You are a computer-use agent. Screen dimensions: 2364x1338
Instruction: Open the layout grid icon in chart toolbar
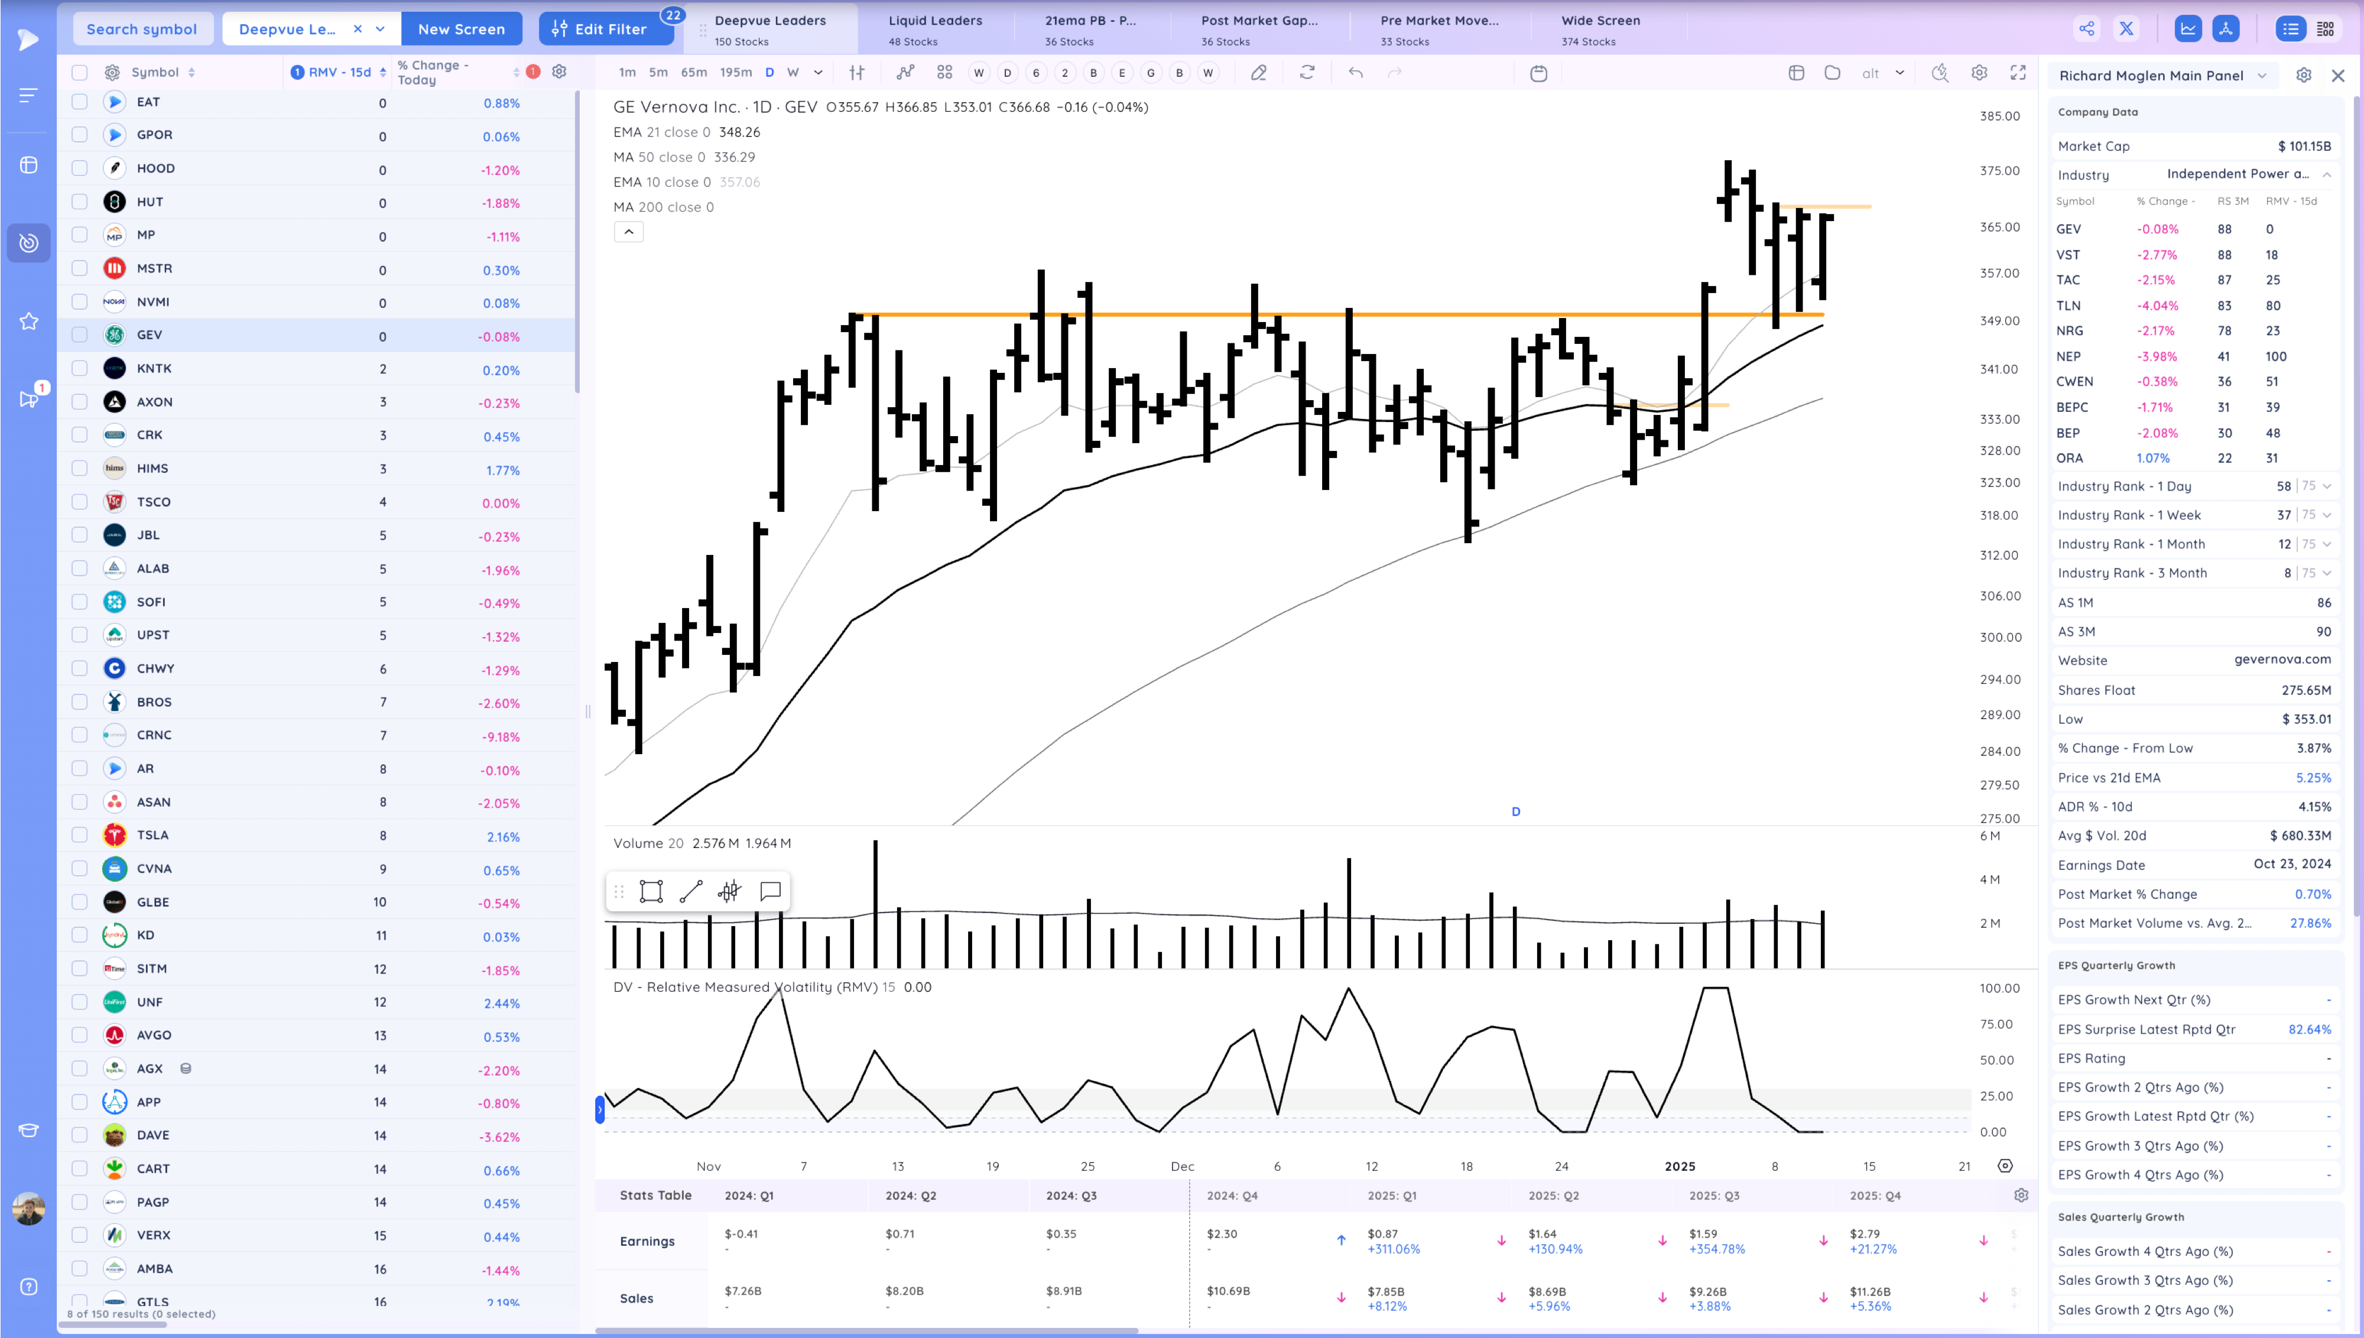coord(944,73)
